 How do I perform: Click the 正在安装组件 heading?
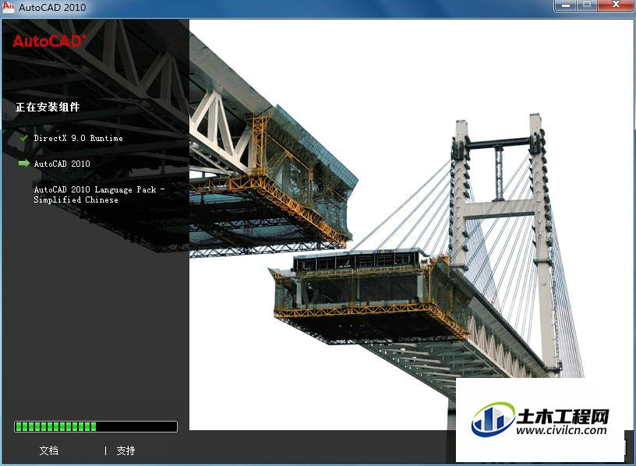point(48,107)
